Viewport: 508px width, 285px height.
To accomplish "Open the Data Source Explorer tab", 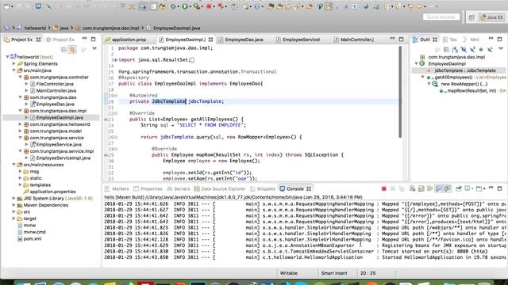I will coord(219,188).
